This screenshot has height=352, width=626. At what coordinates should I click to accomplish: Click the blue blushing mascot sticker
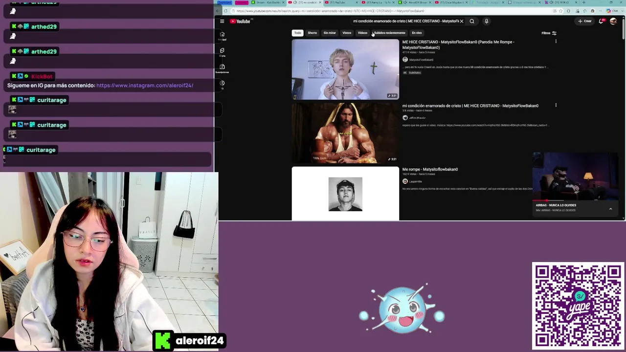(402, 310)
